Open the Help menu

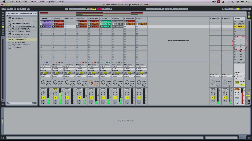pyautogui.click(x=61, y=2)
